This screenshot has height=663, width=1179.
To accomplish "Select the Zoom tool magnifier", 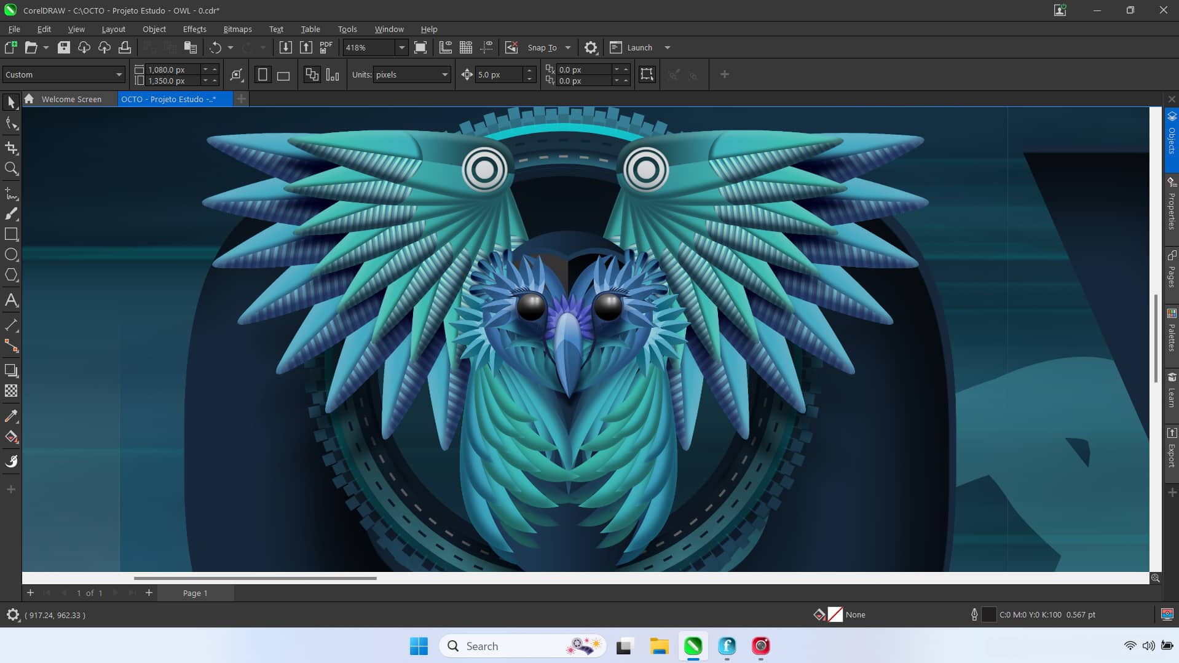I will [11, 169].
